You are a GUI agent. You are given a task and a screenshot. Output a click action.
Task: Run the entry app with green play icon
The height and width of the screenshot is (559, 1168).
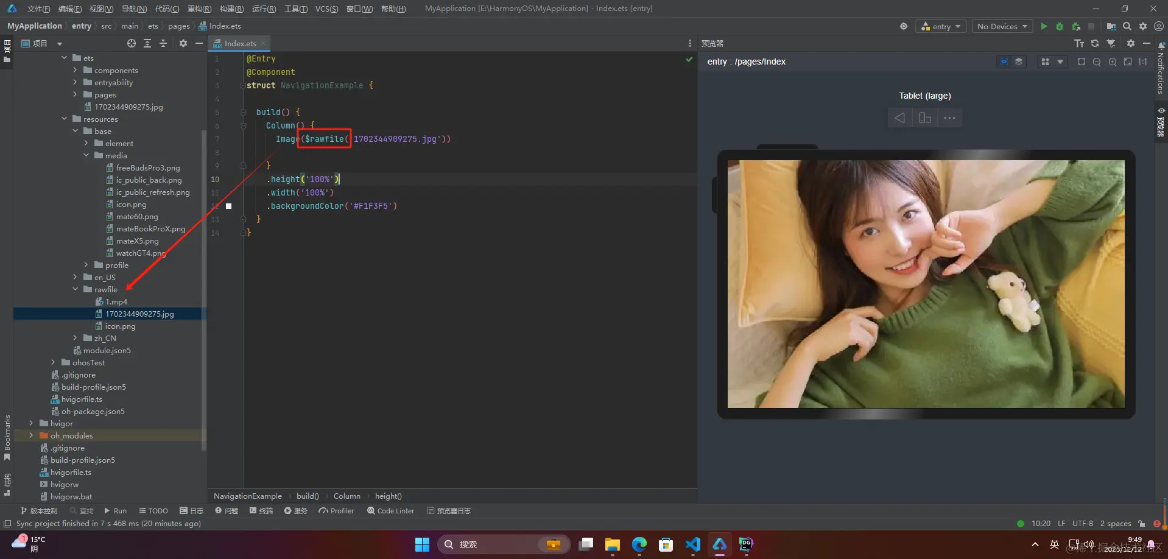click(x=1044, y=26)
